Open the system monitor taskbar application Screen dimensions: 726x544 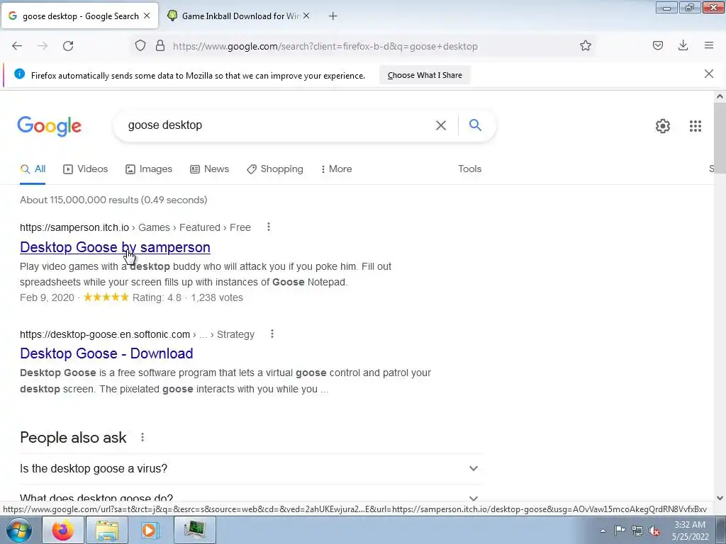tap(194, 530)
